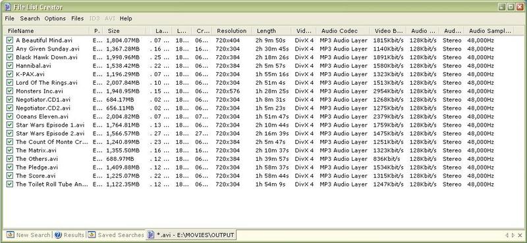
Task: Sort by Length column header
Action: pyautogui.click(x=271, y=31)
